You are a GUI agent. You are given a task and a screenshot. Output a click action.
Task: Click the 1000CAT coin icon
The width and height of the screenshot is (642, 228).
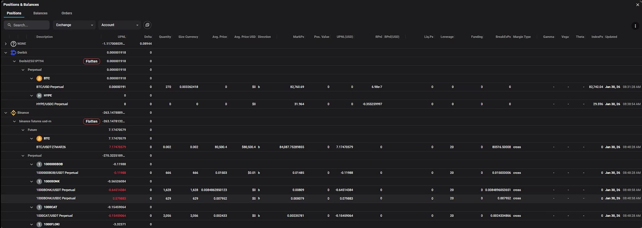coord(39,207)
